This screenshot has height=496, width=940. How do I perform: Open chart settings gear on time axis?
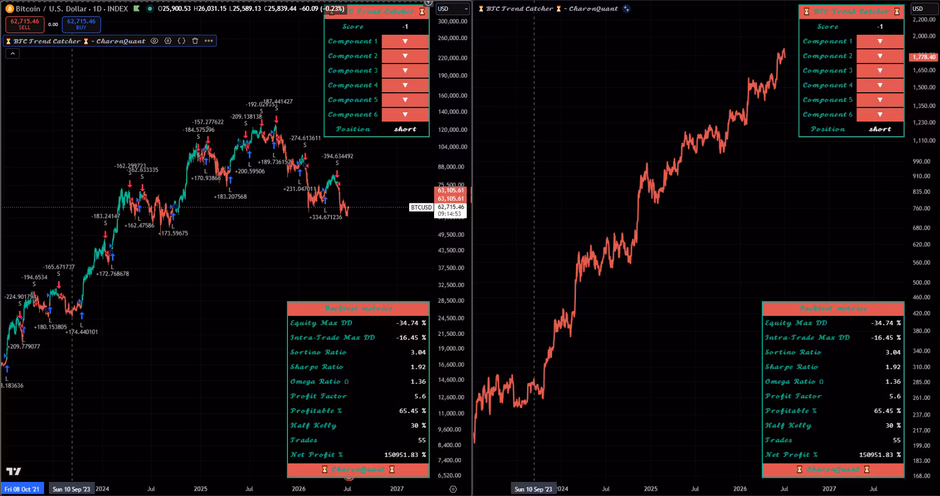coord(453,489)
